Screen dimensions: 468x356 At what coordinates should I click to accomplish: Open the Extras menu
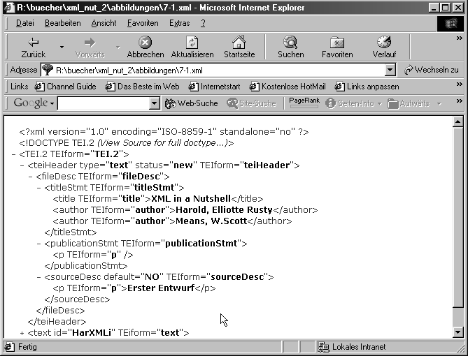click(x=179, y=23)
